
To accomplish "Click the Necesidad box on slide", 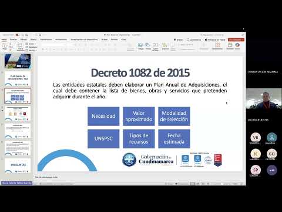I will (103, 116).
